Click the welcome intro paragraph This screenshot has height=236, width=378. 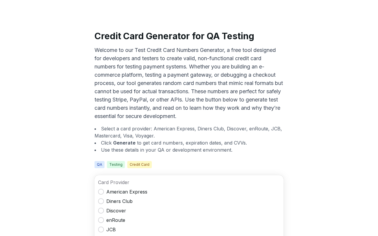189,83
